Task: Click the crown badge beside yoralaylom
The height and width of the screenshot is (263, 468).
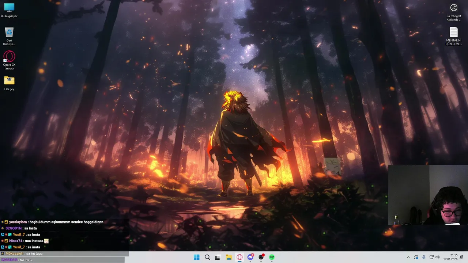Action: click(x=6, y=222)
